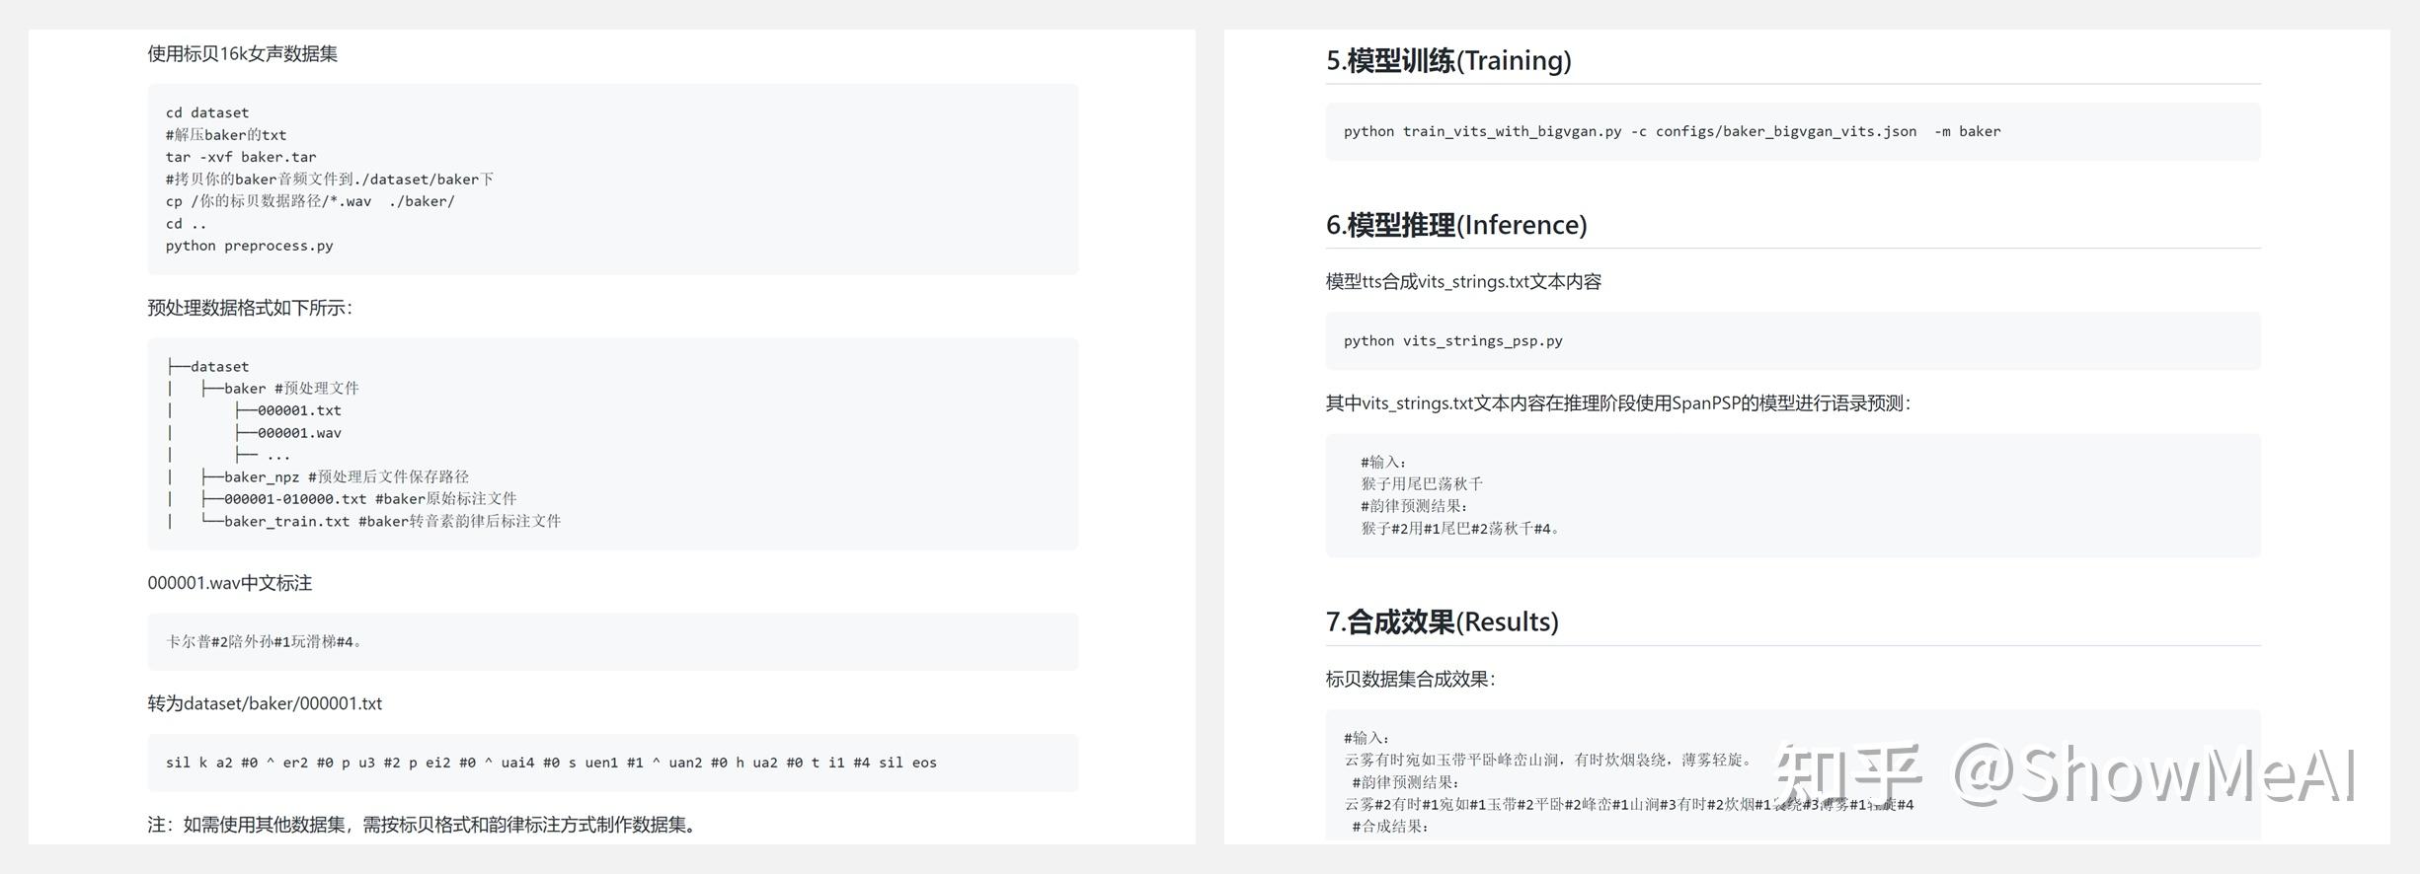This screenshot has width=2420, height=874.
Task: Click the tree line baker #预处理文件
Action: click(x=280, y=389)
